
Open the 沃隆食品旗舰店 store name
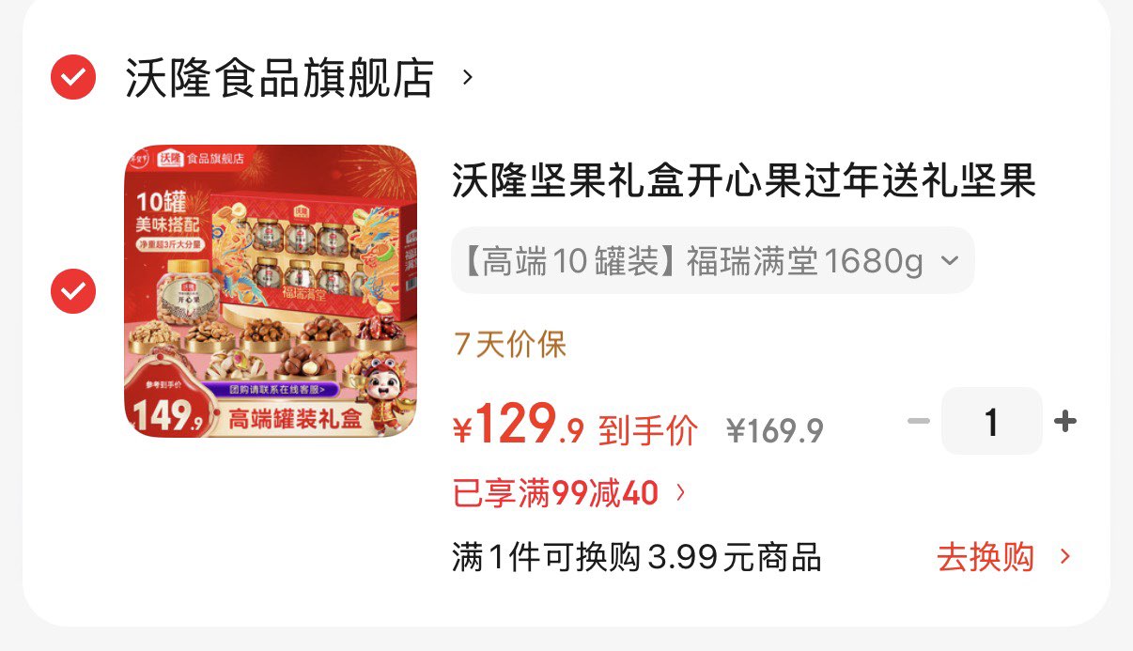tap(280, 78)
